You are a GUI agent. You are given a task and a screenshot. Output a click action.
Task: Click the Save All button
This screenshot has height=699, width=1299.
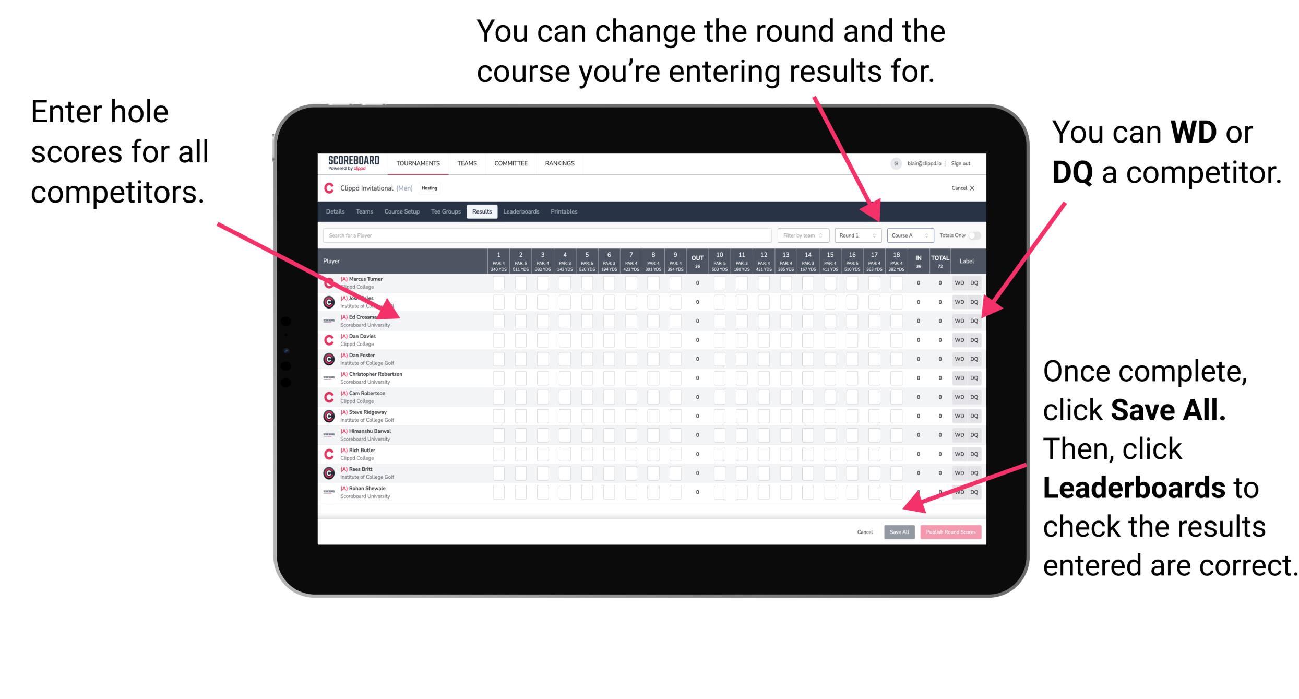[898, 531]
